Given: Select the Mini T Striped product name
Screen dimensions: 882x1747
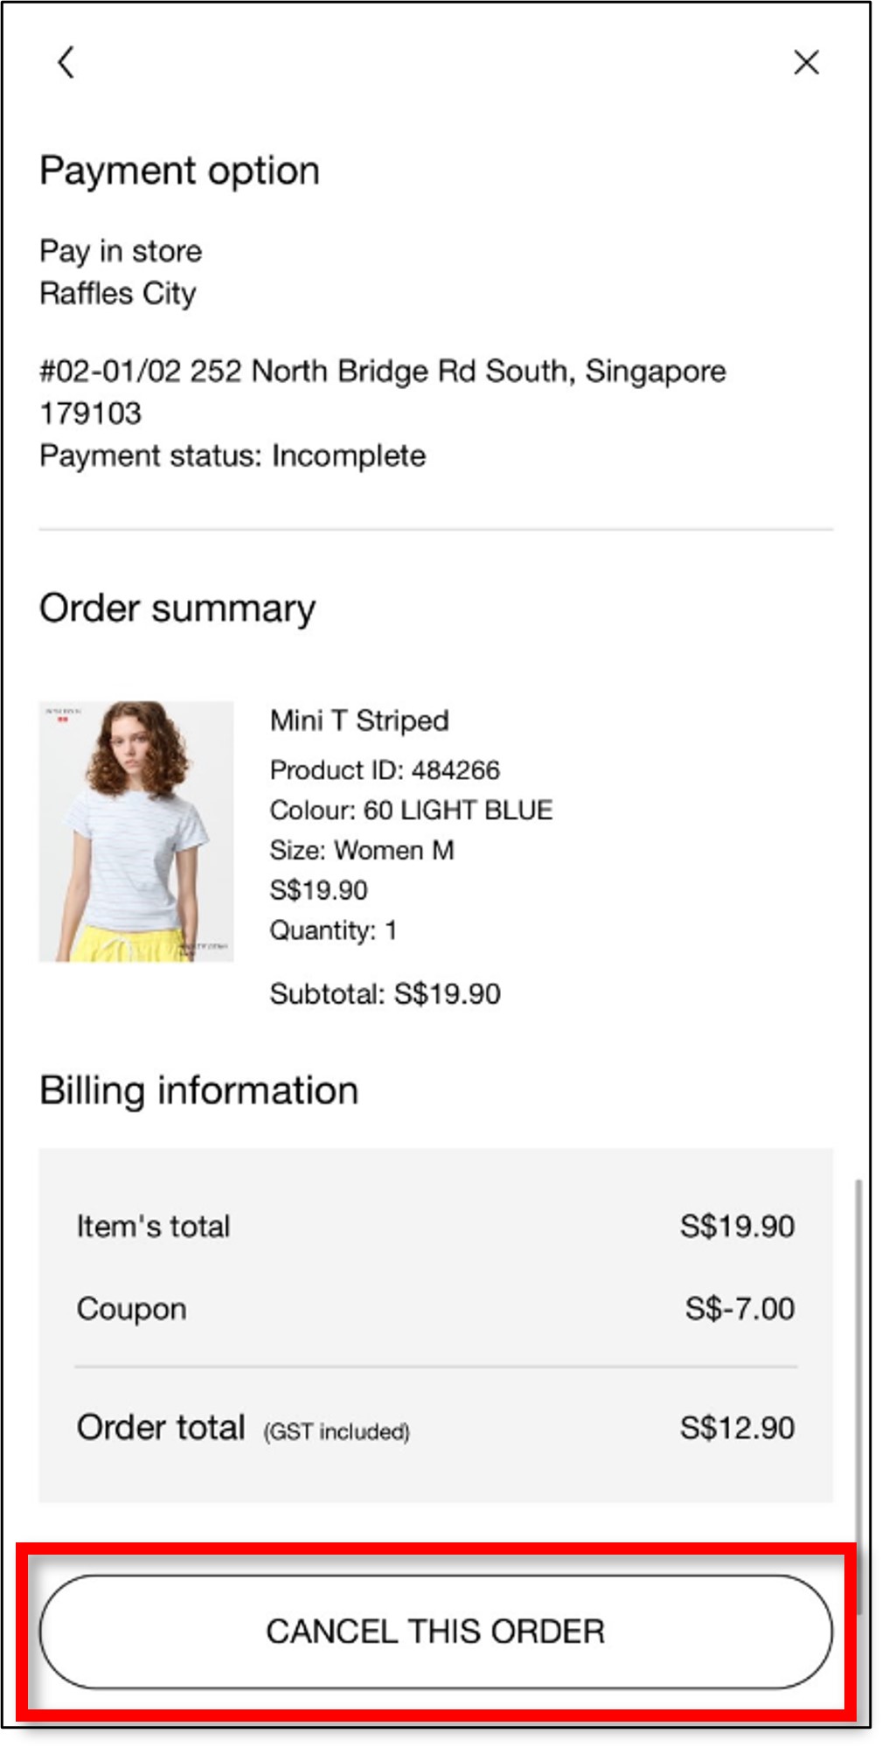Looking at the screenshot, I should pos(359,720).
